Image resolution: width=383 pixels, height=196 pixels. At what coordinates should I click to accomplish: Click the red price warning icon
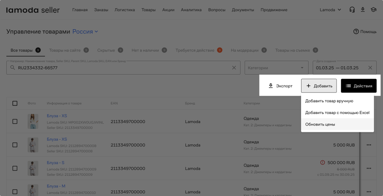click(322, 163)
